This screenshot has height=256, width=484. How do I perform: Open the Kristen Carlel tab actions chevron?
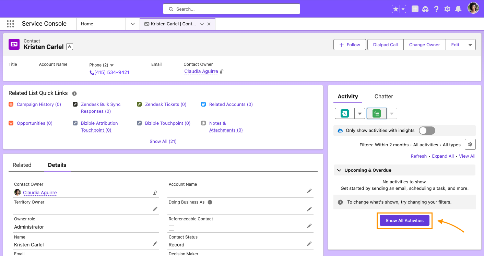202,24
